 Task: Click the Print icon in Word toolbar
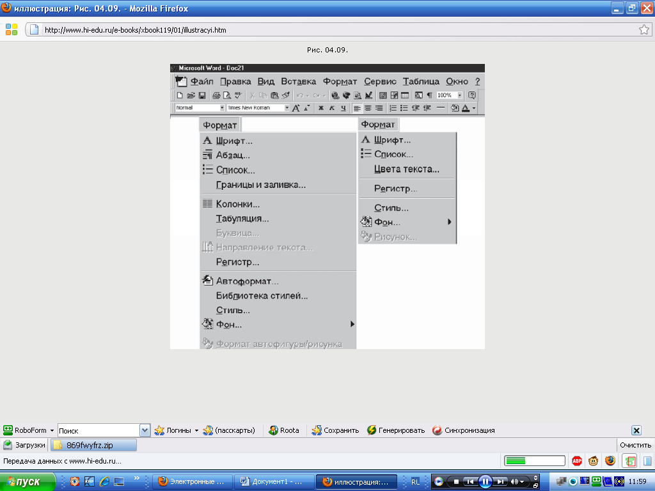pos(216,95)
